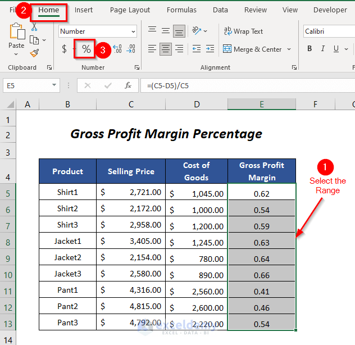Click the Enter formula checkmark icon
The height and width of the screenshot is (345, 355).
tap(108, 85)
